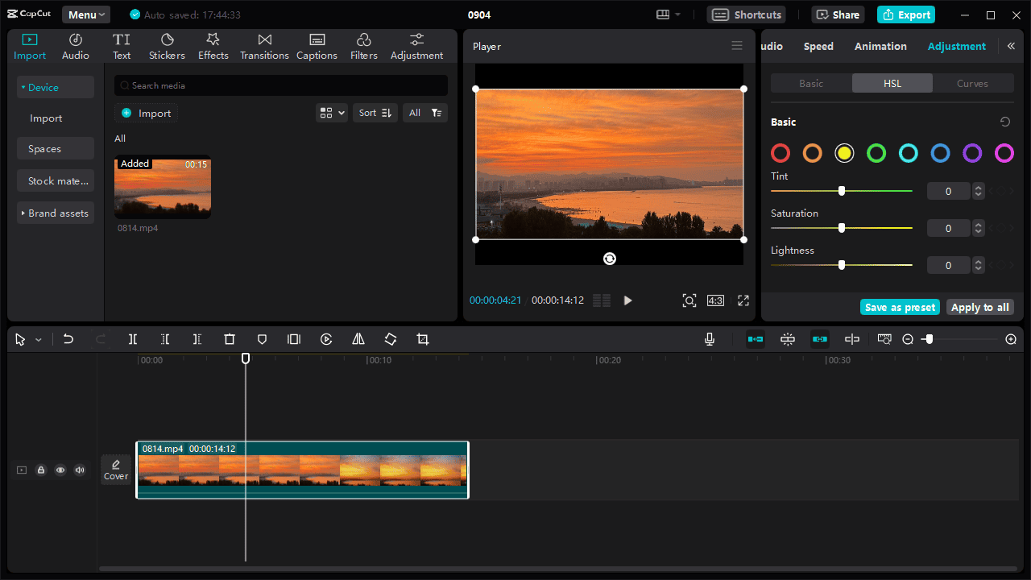This screenshot has width=1031, height=580.
Task: Open the Speed tab in right panel
Action: pyautogui.click(x=818, y=46)
